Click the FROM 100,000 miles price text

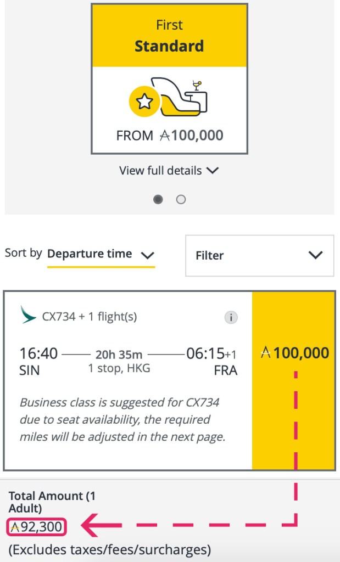pos(169,135)
